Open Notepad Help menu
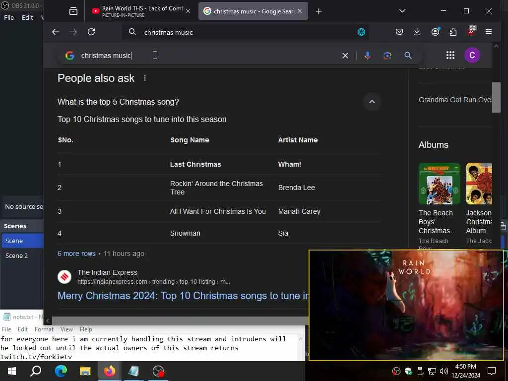 [86, 329]
